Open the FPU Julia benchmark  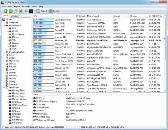coord(14,117)
